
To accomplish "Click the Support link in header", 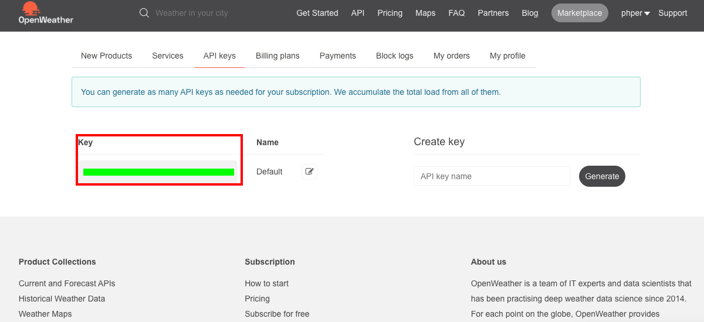I will pyautogui.click(x=672, y=13).
